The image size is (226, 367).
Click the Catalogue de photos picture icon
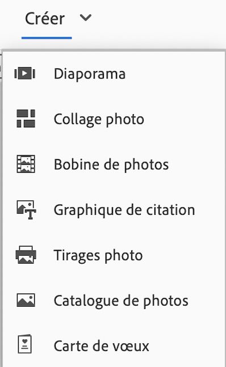click(x=26, y=300)
